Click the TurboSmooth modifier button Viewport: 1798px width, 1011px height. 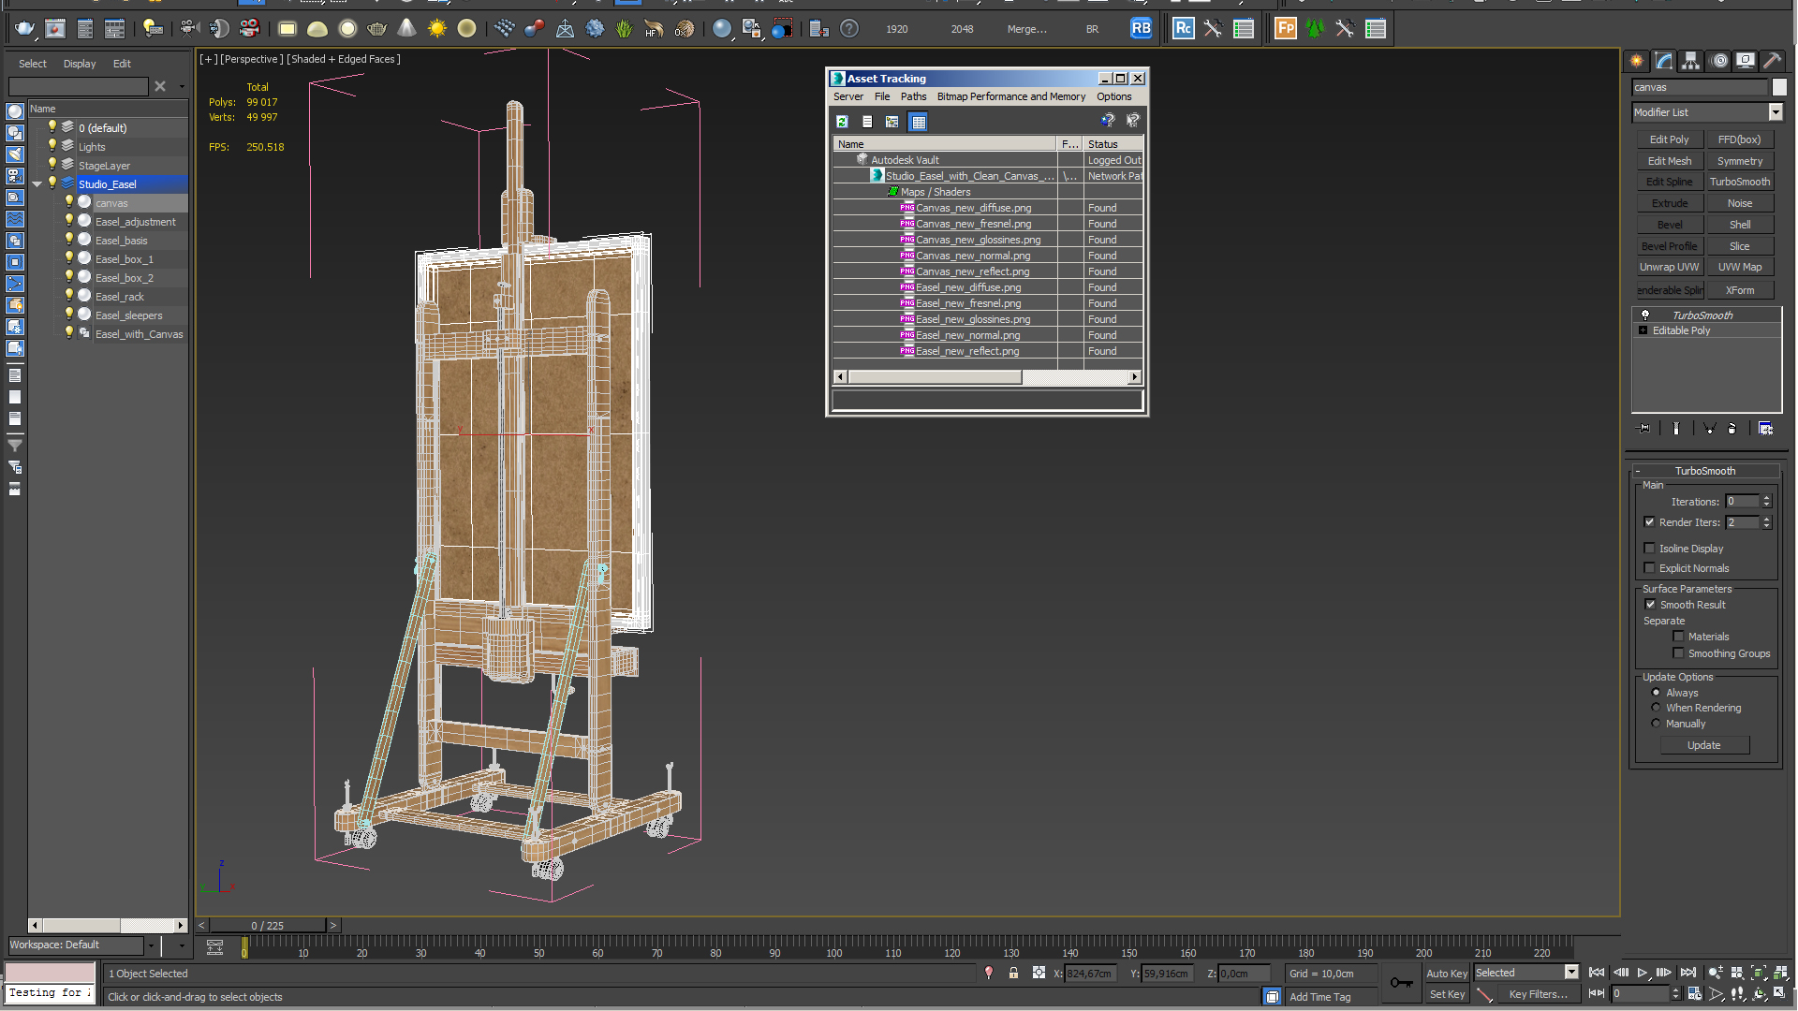point(1739,182)
